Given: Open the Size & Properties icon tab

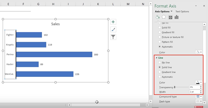Looking at the screenshot, I should (x=170, y=17).
